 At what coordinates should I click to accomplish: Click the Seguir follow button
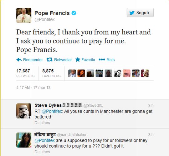(140, 13)
